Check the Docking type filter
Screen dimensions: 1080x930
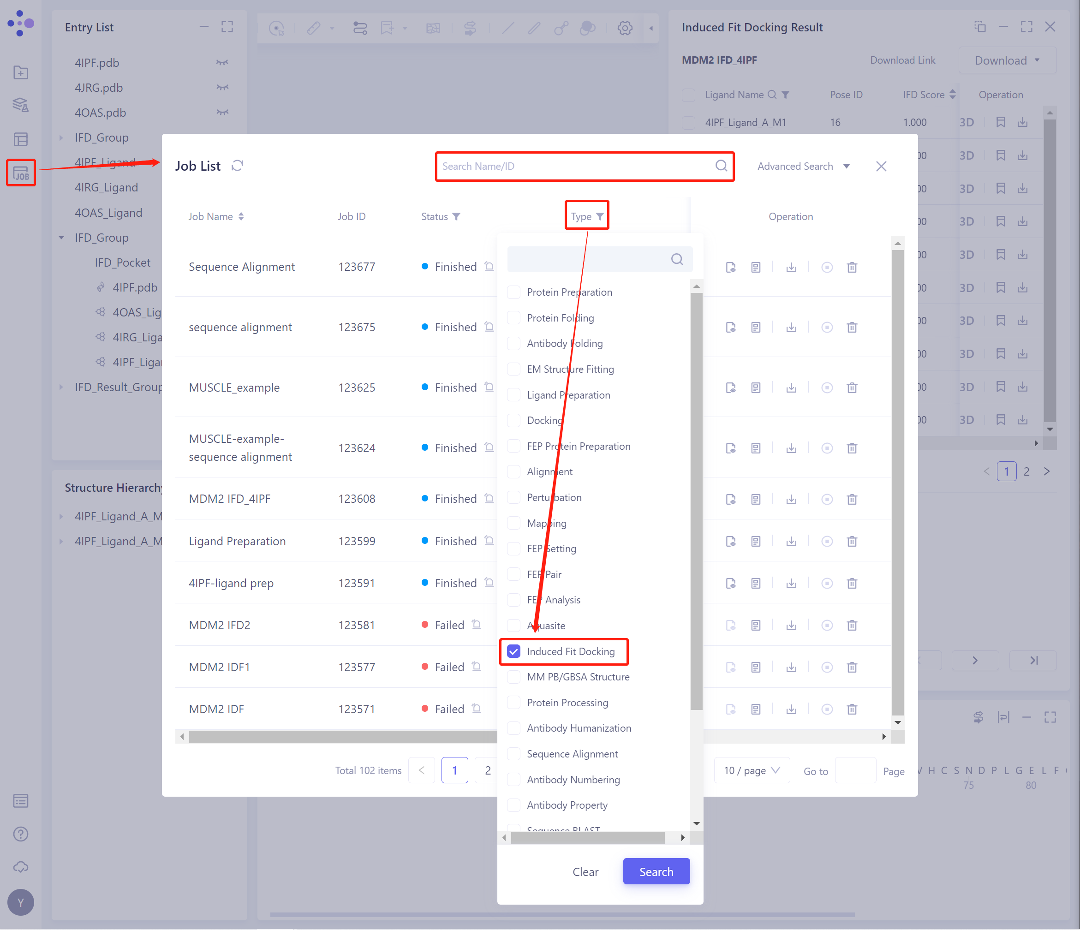pos(513,420)
